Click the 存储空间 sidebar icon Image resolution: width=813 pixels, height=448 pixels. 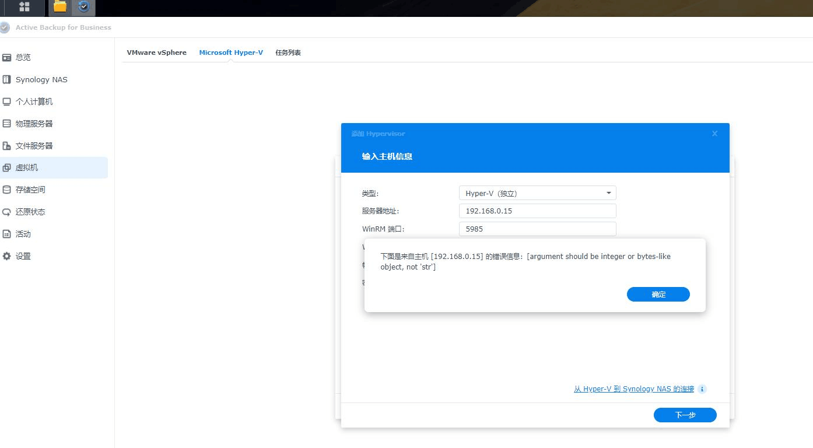(x=7, y=190)
